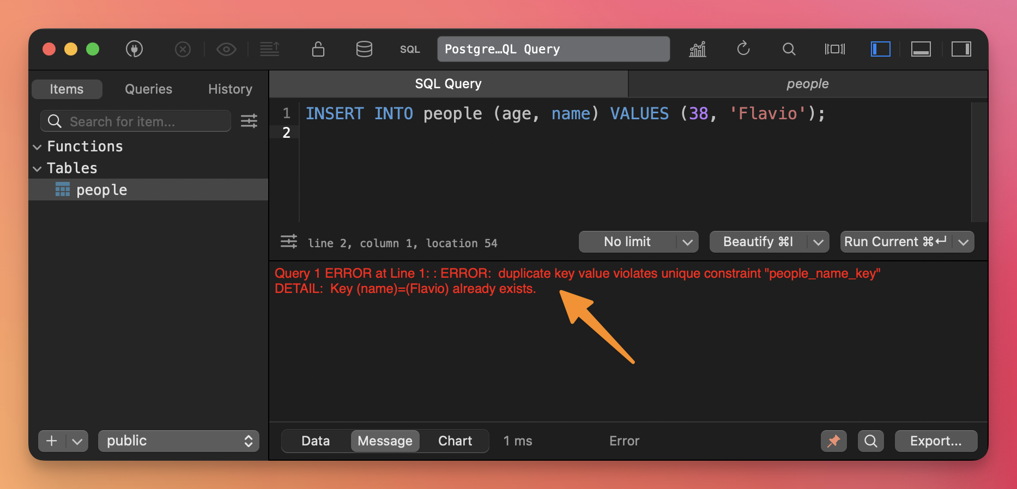
Task: Click Run Current button
Action: [895, 242]
